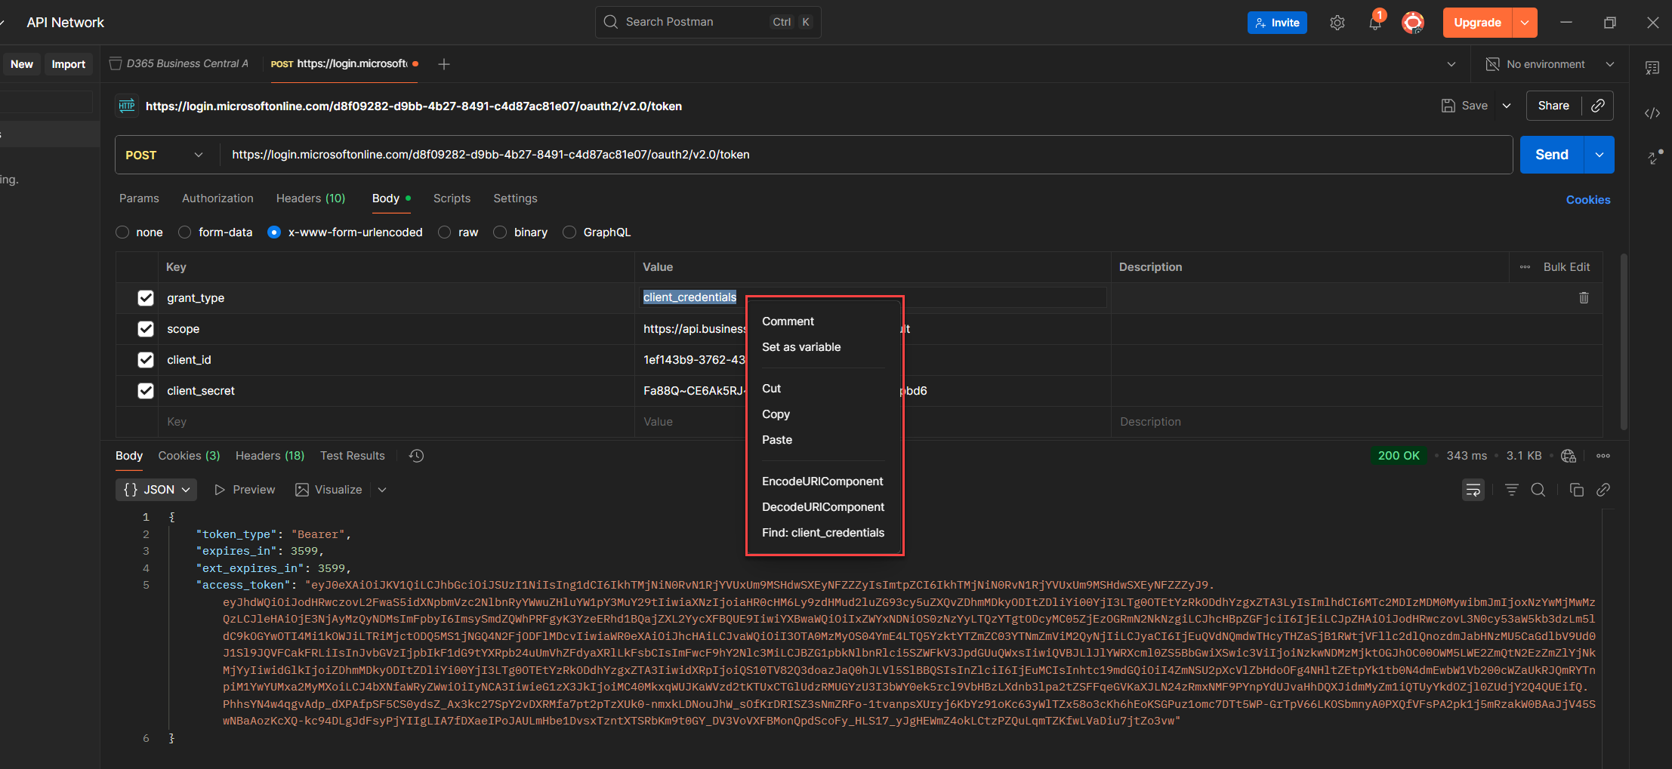This screenshot has height=769, width=1672.
Task: Open the Authorization tab
Action: [217, 198]
